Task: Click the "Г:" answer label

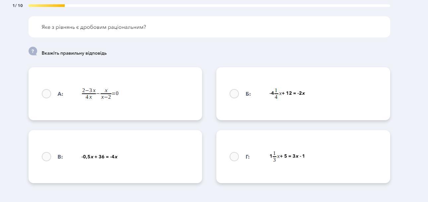Action: tap(248, 157)
